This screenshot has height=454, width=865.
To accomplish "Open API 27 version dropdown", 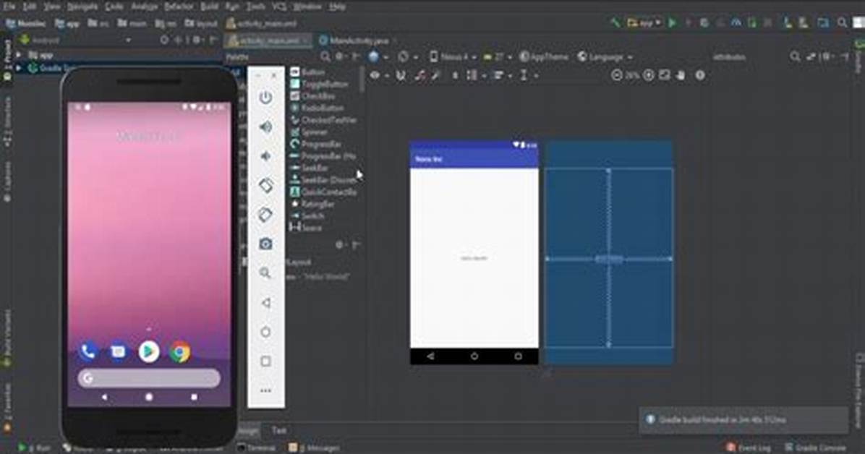I will pos(498,57).
